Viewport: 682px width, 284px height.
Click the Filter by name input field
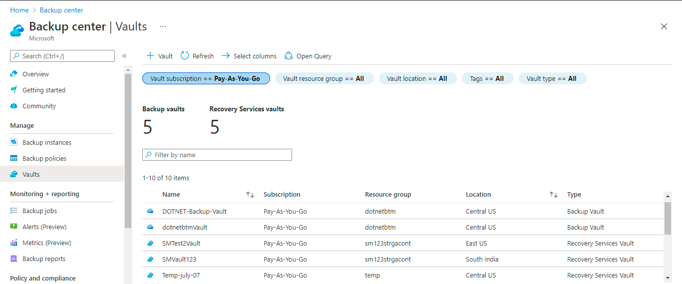[217, 155]
